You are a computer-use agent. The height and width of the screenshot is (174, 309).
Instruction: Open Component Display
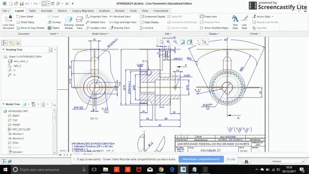pyautogui.click(x=153, y=16)
